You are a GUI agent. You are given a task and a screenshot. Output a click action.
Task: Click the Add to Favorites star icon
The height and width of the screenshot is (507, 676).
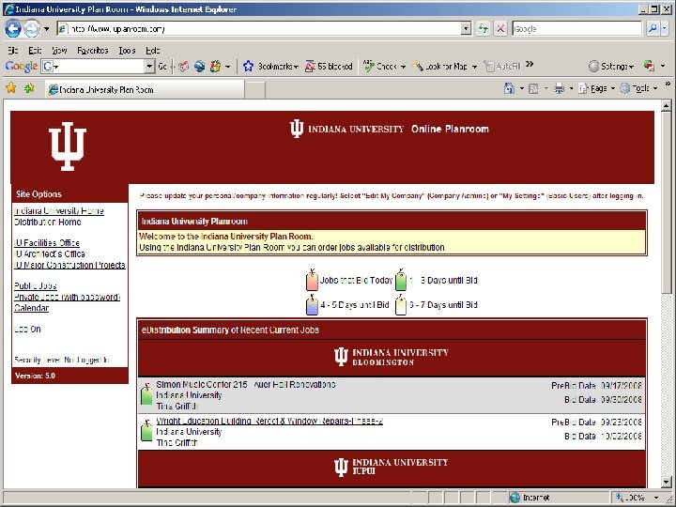tap(29, 88)
